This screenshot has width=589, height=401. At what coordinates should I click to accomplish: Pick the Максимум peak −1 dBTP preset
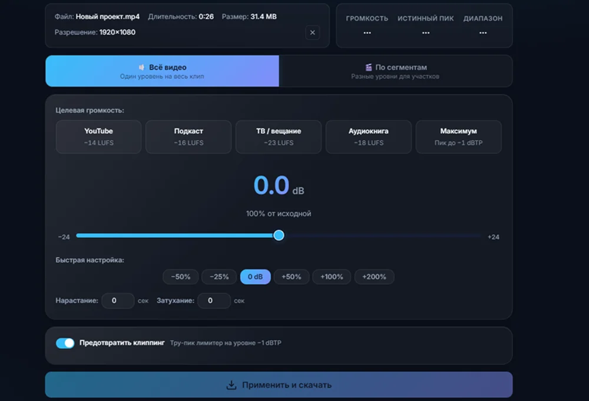(x=458, y=137)
